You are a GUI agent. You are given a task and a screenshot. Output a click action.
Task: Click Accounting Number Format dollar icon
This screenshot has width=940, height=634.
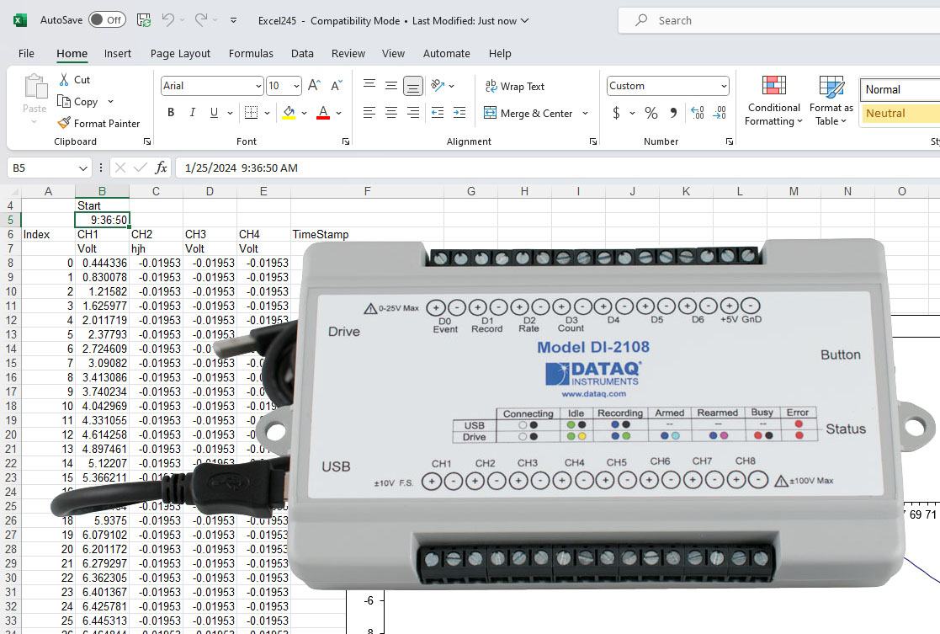point(616,112)
